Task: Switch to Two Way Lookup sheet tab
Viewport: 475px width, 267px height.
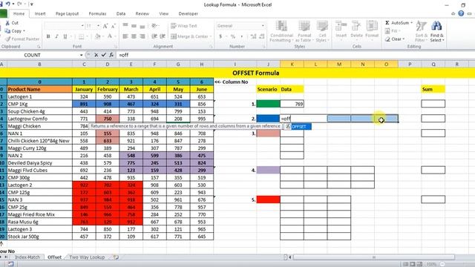Action: 87,257
